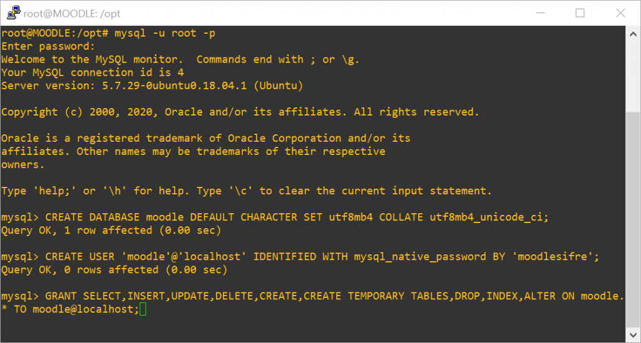Click the 'Enter password:' line
641x343 pixels.
coord(48,46)
